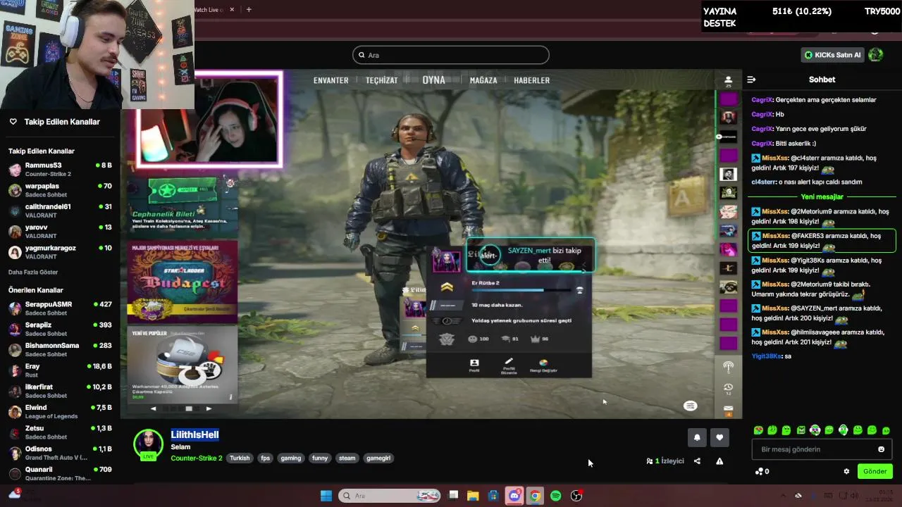
Task: Open the emoji picker in the chat input
Action: (x=881, y=449)
